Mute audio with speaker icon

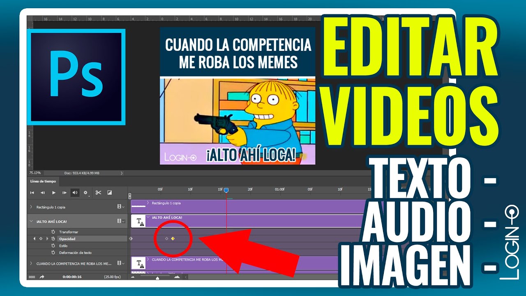pos(75,192)
